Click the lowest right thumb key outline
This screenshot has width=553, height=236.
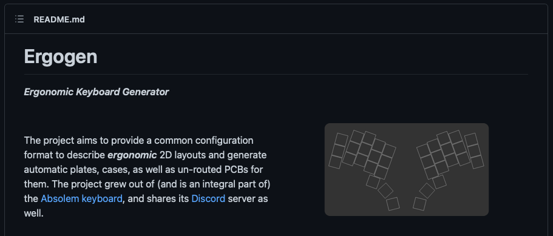tap(419, 204)
